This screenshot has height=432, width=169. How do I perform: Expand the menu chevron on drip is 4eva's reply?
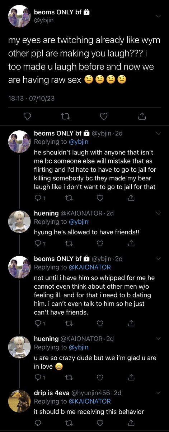[159, 393]
